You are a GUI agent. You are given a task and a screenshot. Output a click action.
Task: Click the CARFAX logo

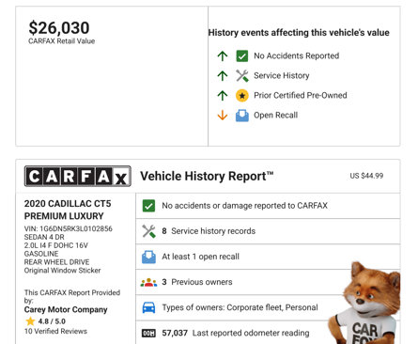click(x=78, y=176)
